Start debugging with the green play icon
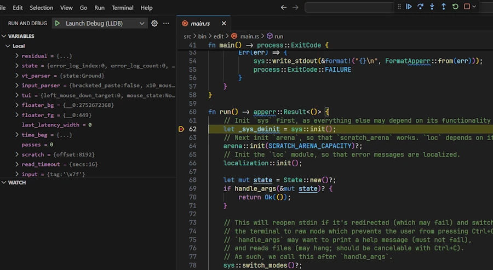This screenshot has height=270, width=493. (57, 24)
